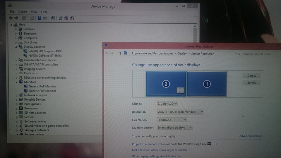This screenshot has height=158, width=281.
Task: Select the Hero root computer node
Action: pyautogui.click(x=22, y=25)
